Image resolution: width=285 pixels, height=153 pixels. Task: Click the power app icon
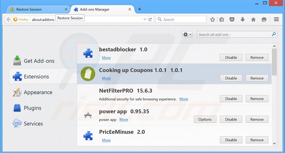click(88, 115)
